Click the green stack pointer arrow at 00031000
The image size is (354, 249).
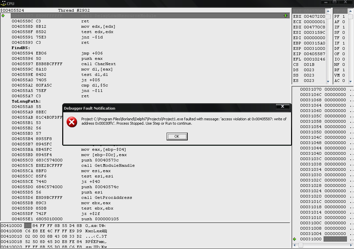(x=295, y=239)
